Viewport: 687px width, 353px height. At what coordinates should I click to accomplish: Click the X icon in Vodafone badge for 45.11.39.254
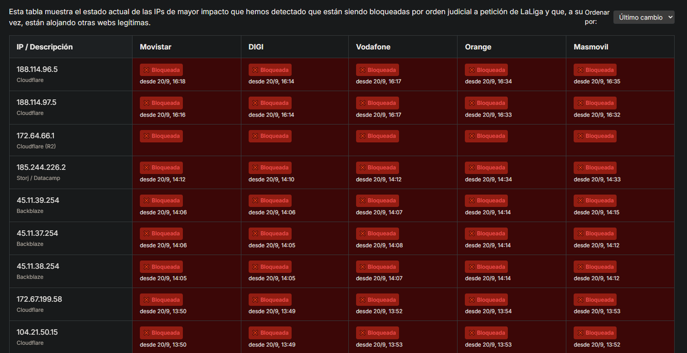pyautogui.click(x=362, y=201)
